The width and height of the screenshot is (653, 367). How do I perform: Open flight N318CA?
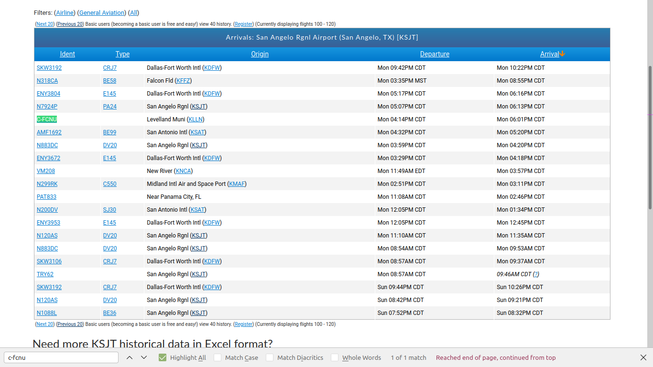point(47,81)
